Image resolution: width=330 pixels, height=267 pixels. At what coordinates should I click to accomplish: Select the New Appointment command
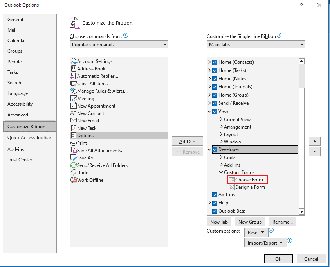[x=96, y=106]
